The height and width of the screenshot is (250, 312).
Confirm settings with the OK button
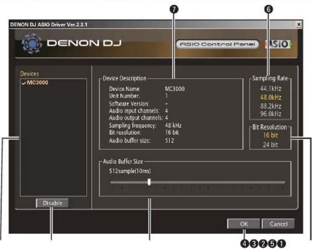click(x=244, y=224)
